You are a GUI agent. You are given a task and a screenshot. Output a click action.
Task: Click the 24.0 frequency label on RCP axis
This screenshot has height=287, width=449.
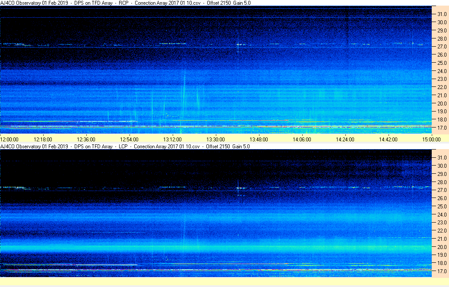pos(442,71)
